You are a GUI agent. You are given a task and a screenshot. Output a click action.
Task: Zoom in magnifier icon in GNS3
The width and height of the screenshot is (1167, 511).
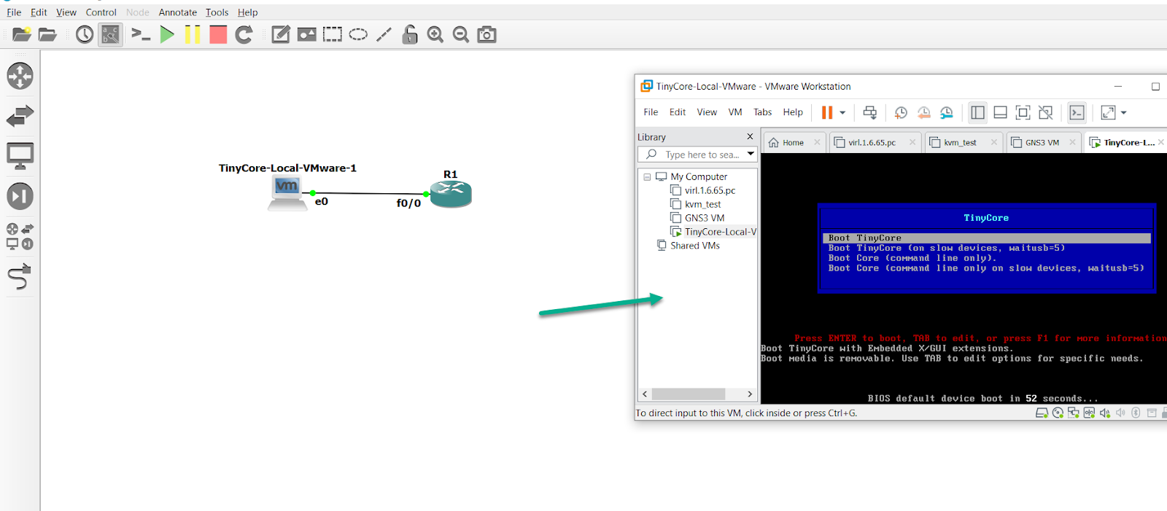point(435,34)
